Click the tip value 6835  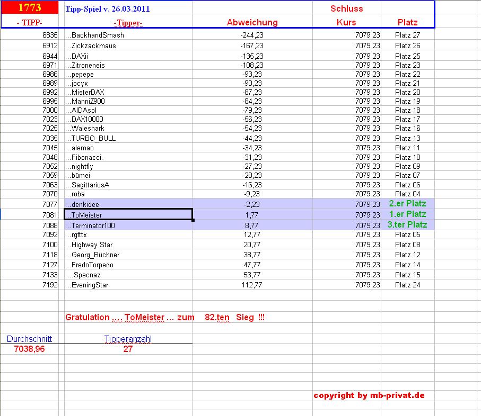[50, 35]
